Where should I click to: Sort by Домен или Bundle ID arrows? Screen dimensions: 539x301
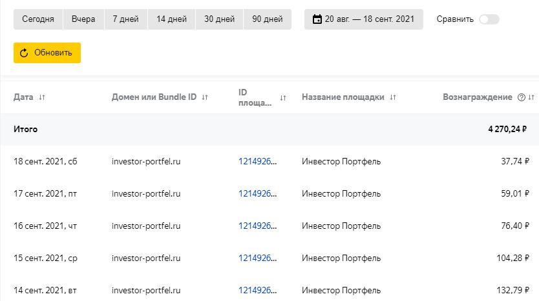205,97
